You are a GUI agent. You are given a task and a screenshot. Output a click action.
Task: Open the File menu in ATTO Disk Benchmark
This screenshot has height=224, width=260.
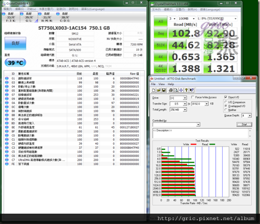[153, 84]
